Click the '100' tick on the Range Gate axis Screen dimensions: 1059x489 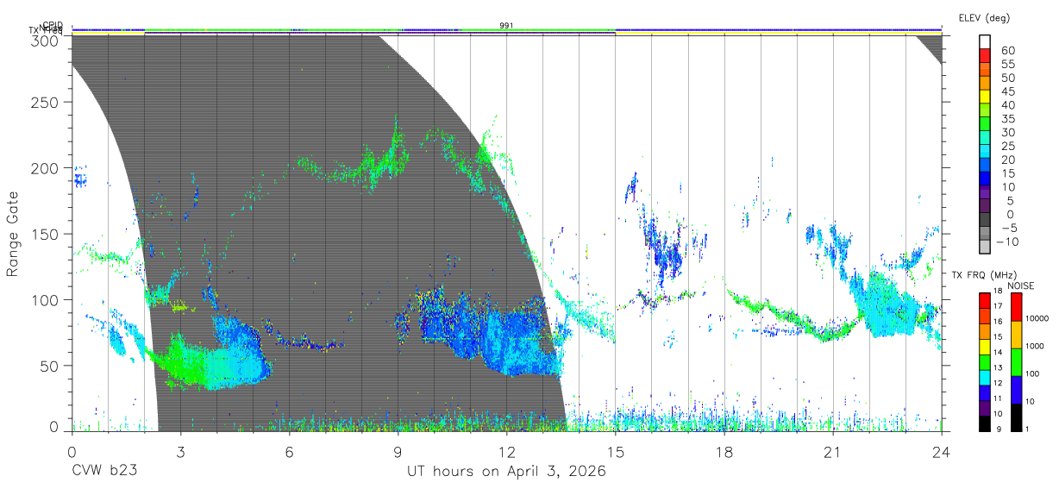[x=45, y=299]
